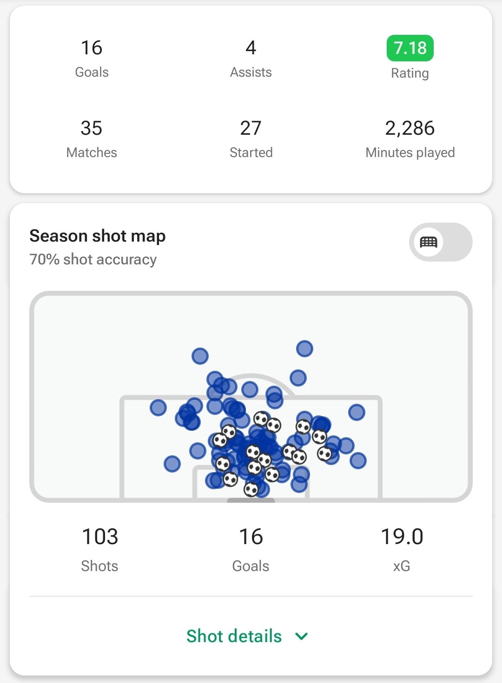Tap the rightmost goal ball marker in the box

coord(324,453)
